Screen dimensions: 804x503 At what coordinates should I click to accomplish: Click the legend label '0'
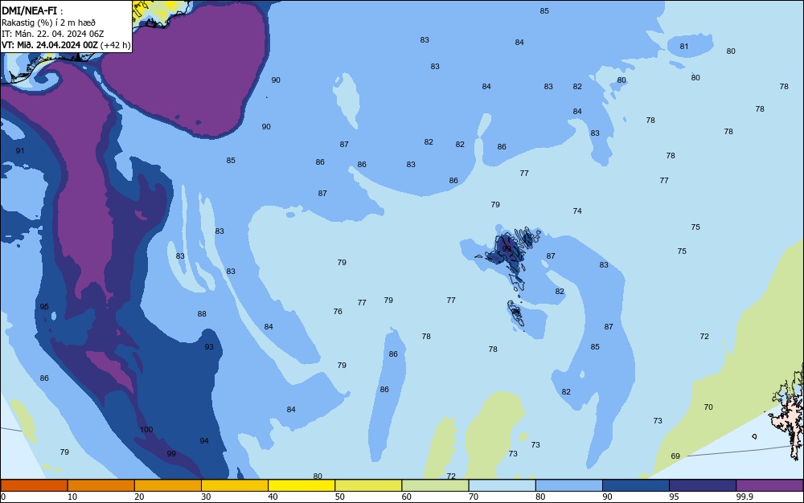click(3, 497)
